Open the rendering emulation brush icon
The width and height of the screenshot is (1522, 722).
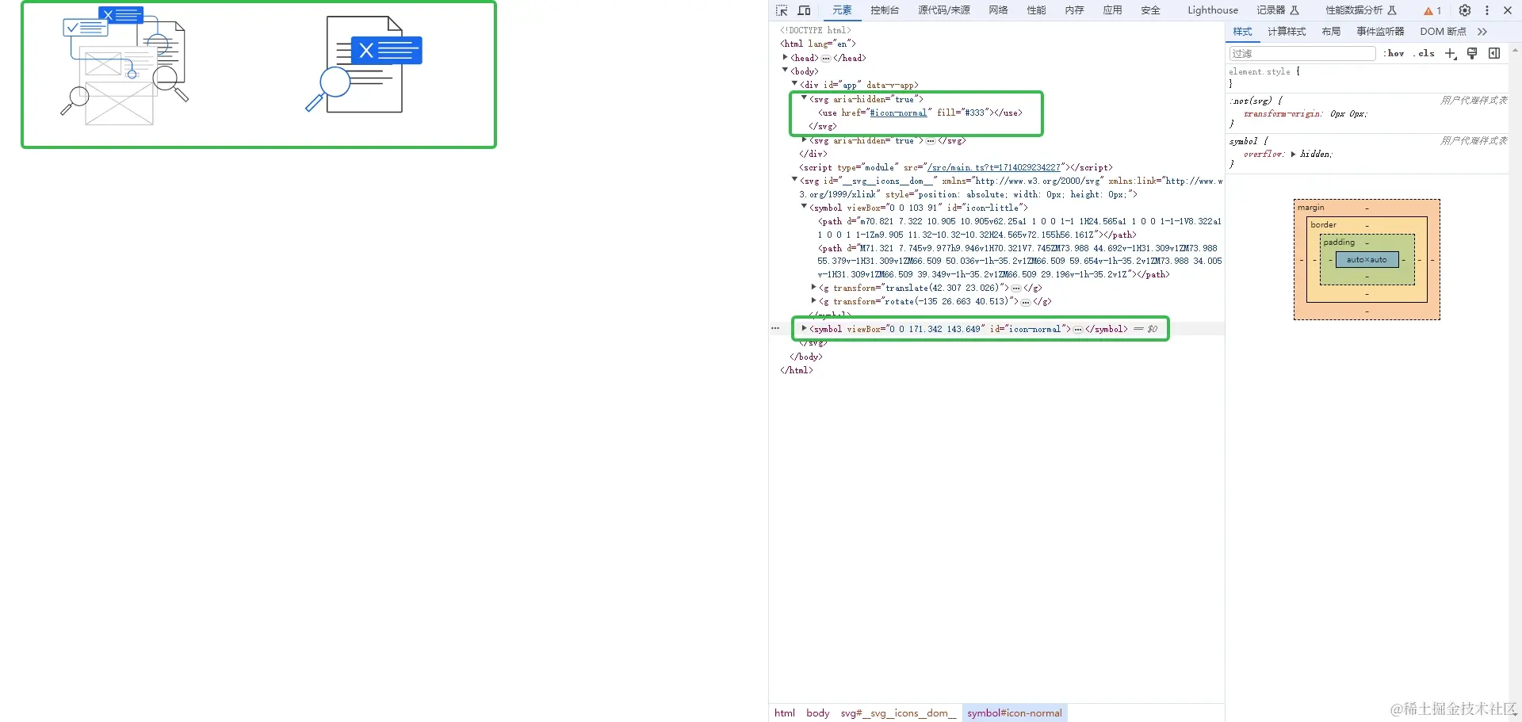(1472, 53)
